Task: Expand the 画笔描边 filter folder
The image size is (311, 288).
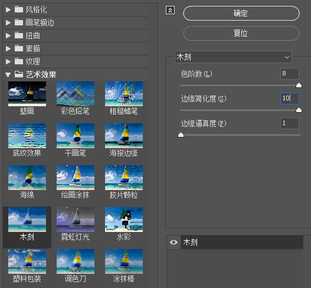Action: coord(8,22)
